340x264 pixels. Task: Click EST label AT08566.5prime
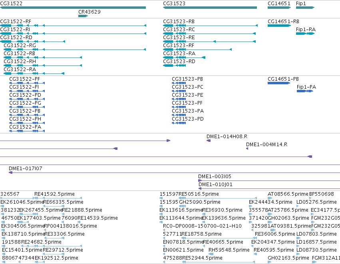[288, 194]
